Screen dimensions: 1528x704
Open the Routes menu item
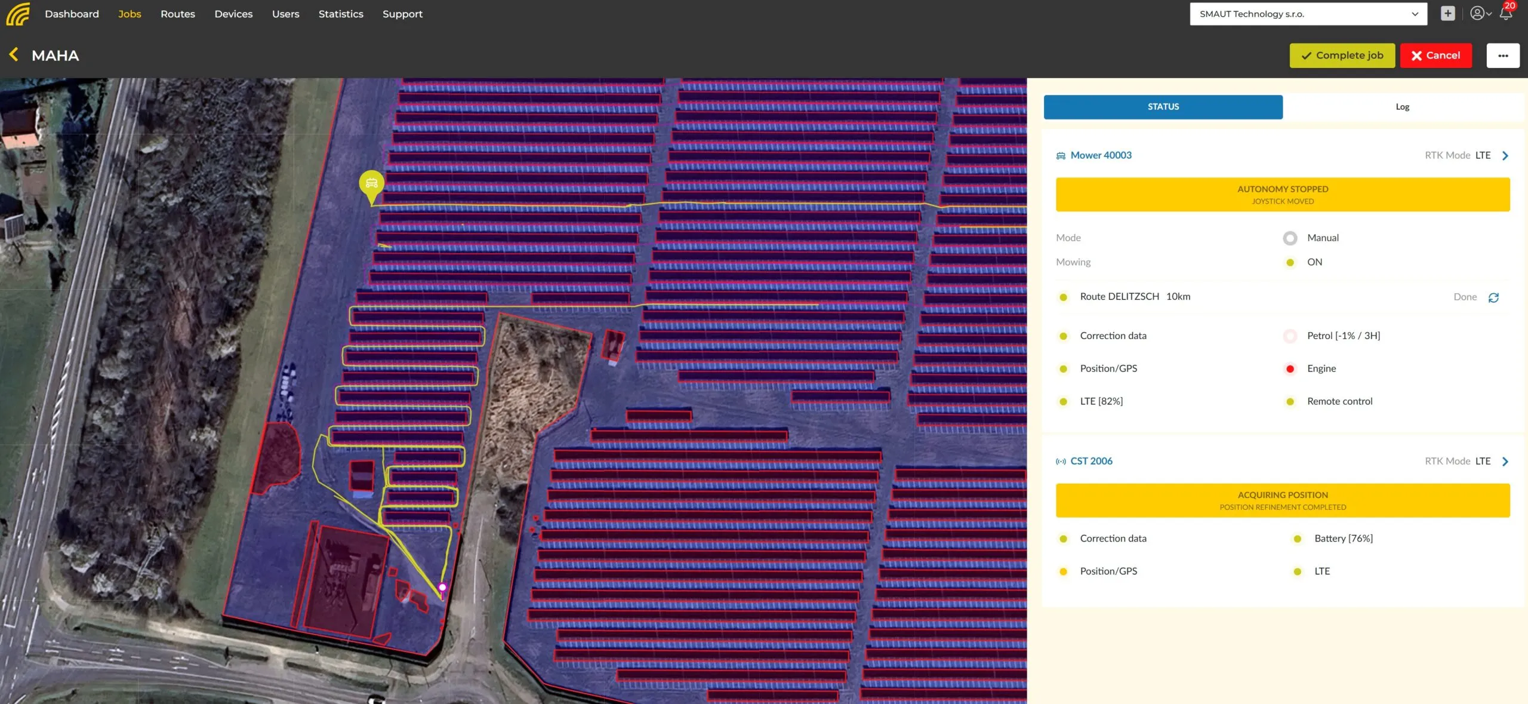coord(177,14)
